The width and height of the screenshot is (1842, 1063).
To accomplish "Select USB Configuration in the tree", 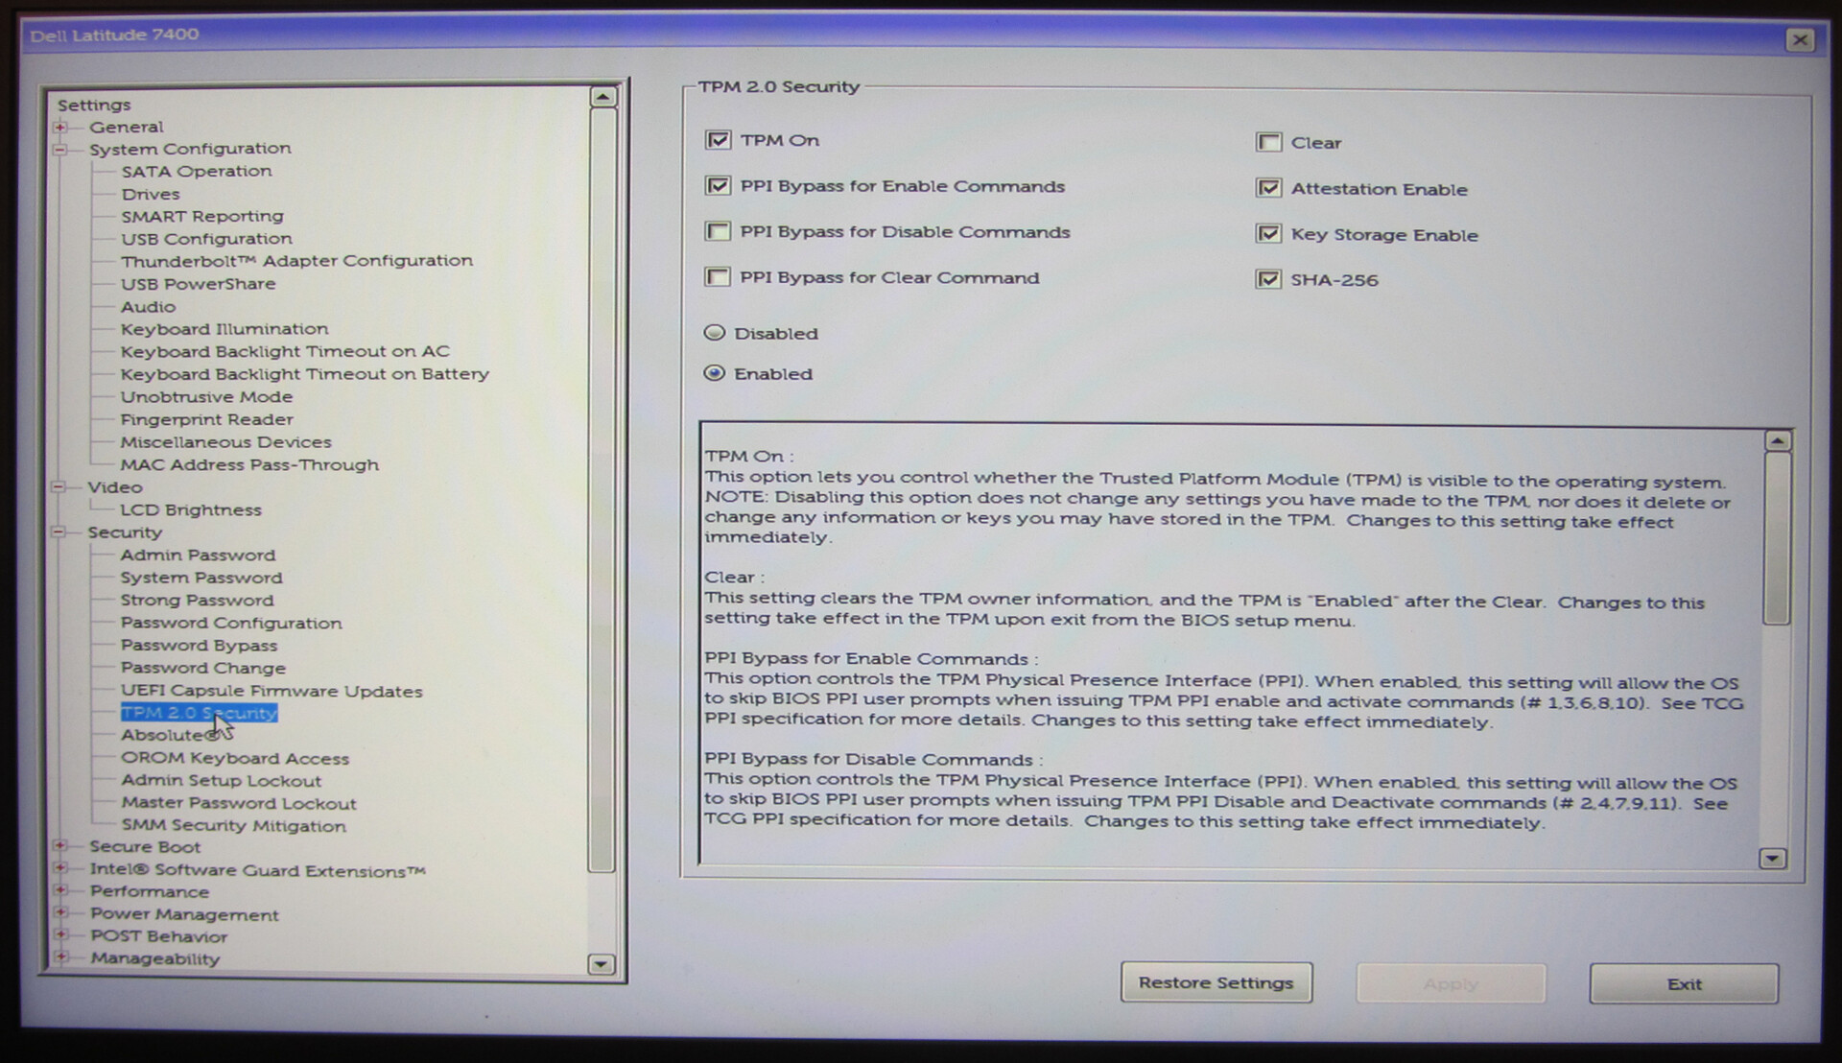I will (x=206, y=239).
